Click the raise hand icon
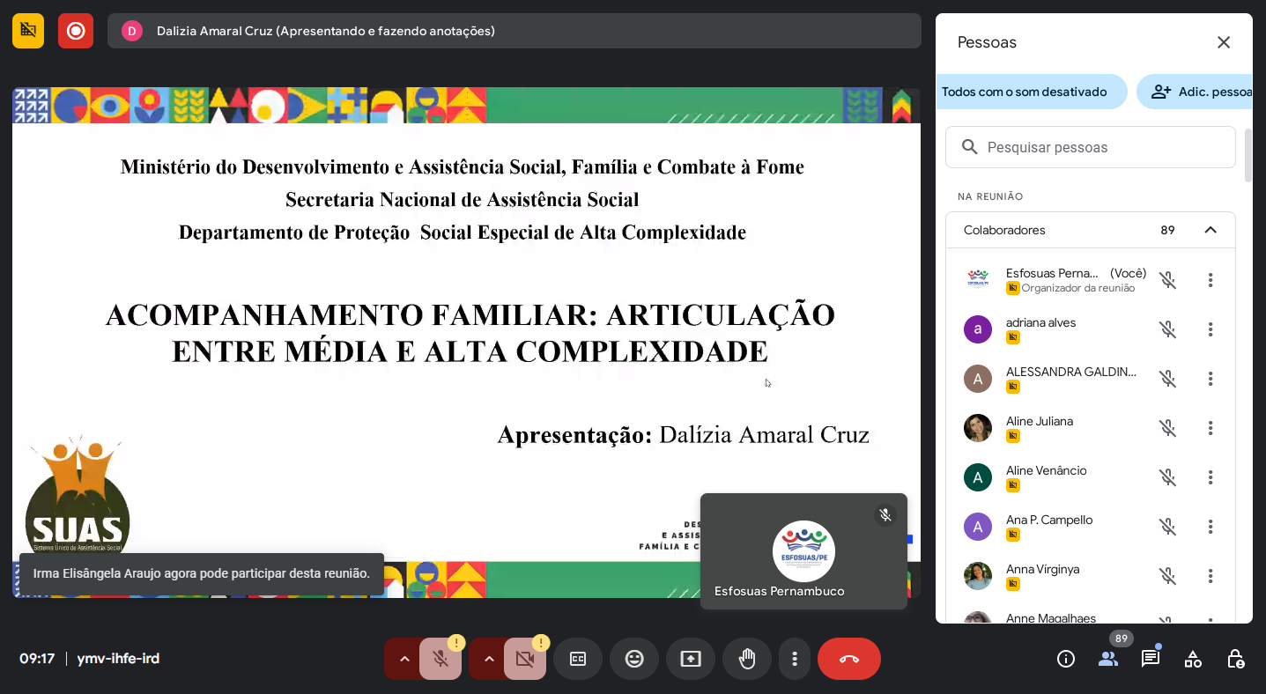1266x694 pixels. pos(747,659)
